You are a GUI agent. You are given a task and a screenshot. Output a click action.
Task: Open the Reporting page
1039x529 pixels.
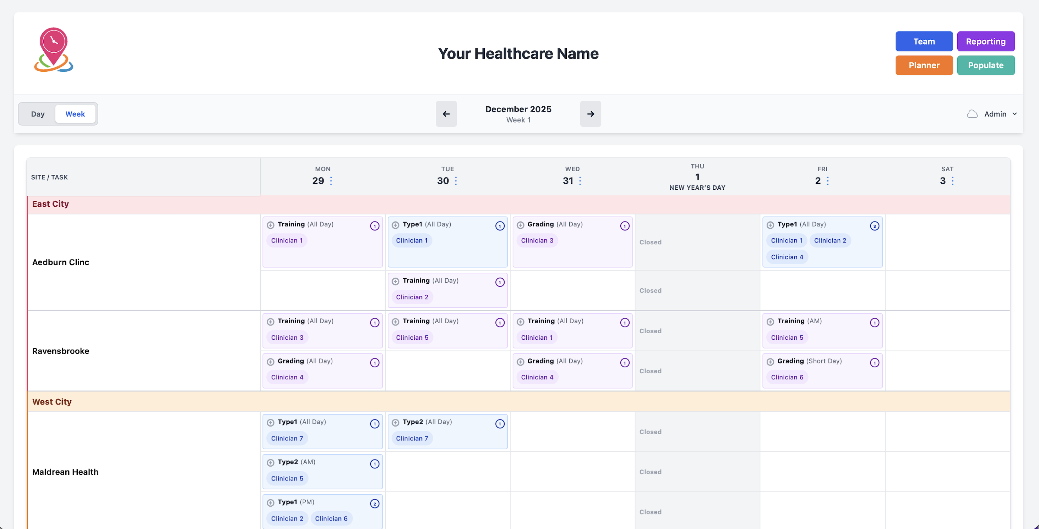(986, 41)
